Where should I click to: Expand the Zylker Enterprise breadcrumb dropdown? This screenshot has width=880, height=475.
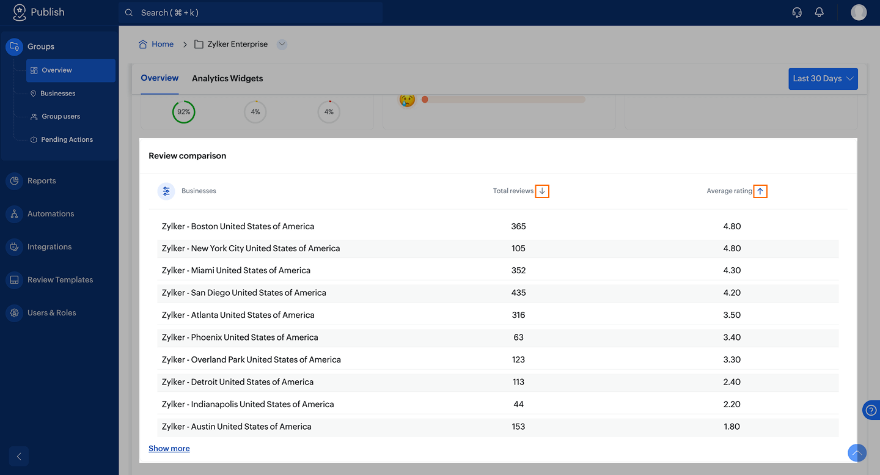[x=282, y=44]
